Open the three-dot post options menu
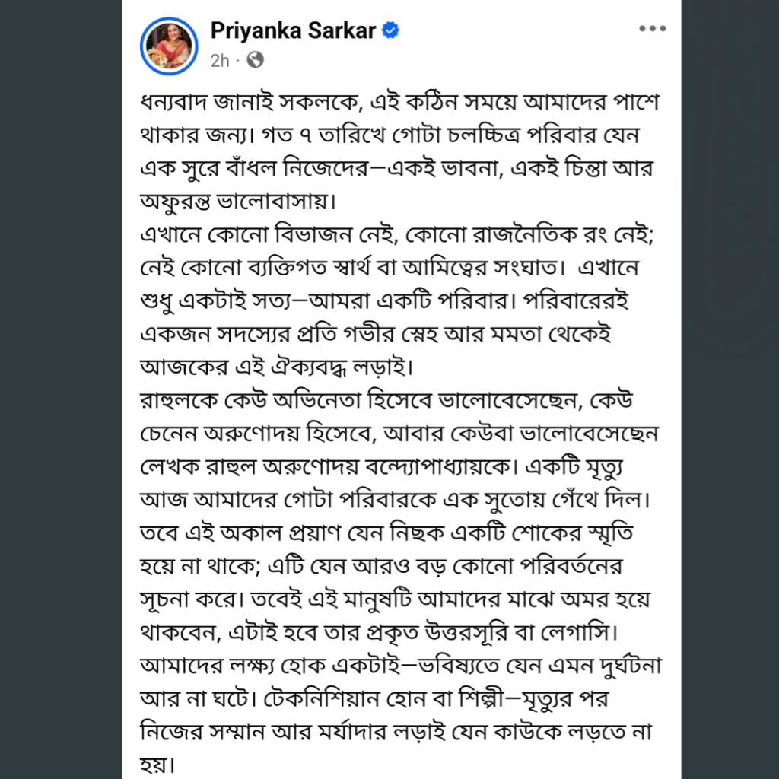This screenshot has width=779, height=779. (652, 30)
